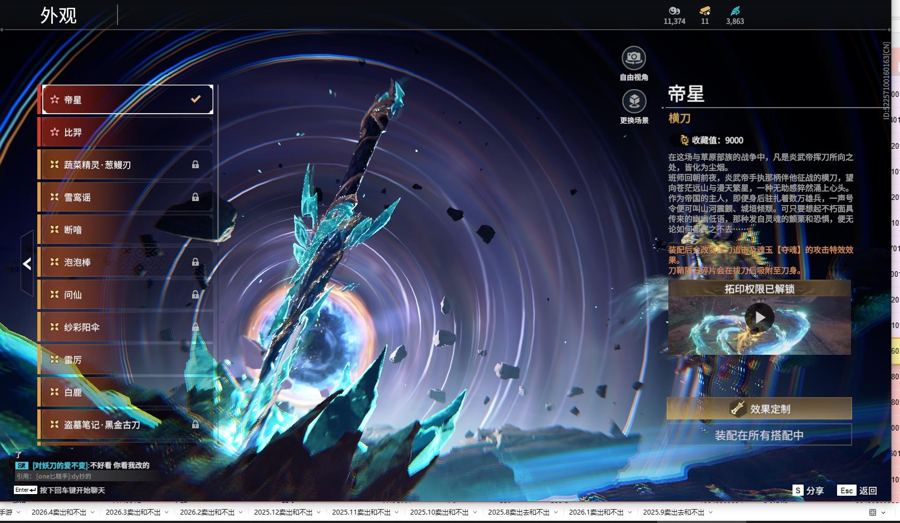Click lock icon on 雪鸾谣 skin
Screen dimensions: 900x523
click(x=195, y=197)
